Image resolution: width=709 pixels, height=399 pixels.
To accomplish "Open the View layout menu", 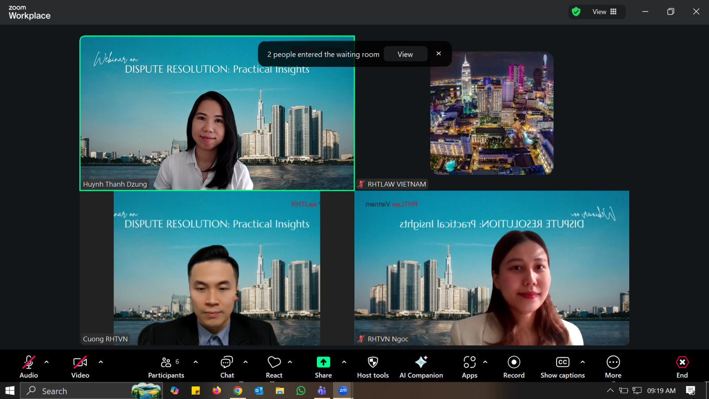I will pos(604,12).
